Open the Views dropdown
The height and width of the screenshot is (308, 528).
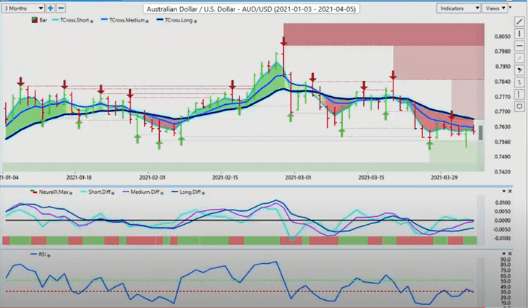[495, 8]
